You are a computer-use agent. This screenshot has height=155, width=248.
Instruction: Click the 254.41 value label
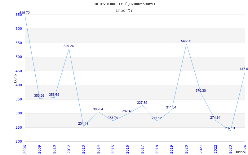83,123
